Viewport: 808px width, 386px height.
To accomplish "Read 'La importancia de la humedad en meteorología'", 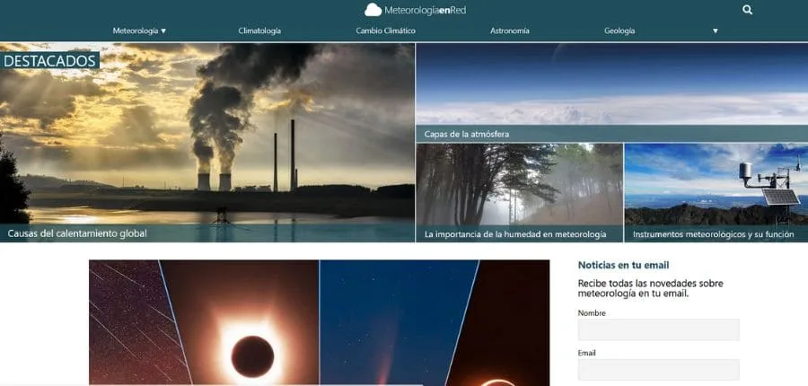I will point(515,234).
